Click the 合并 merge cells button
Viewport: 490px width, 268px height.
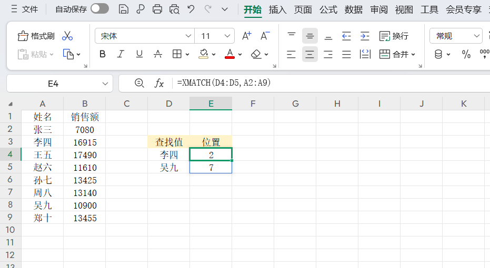click(x=397, y=54)
